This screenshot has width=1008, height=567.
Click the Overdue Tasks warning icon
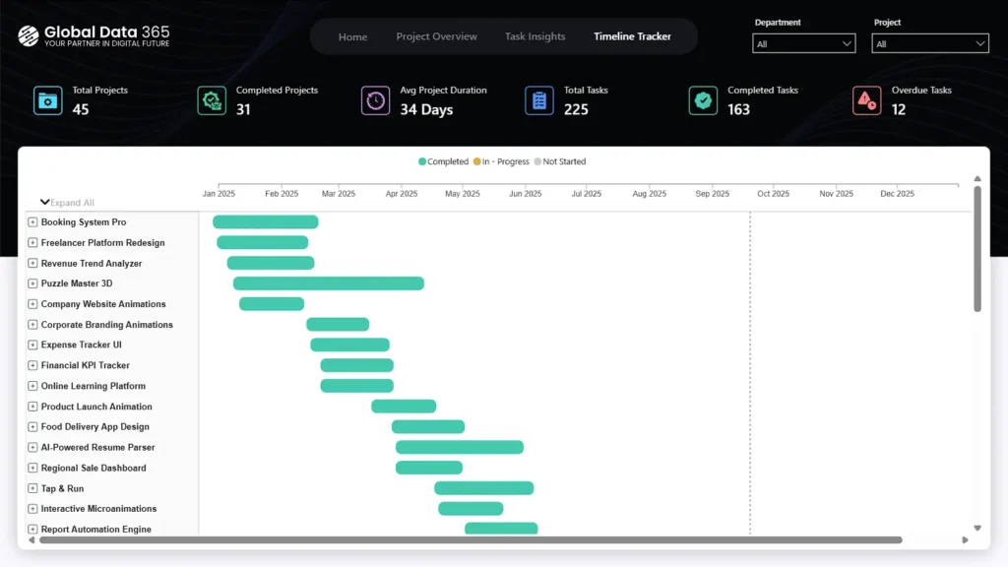(x=866, y=101)
